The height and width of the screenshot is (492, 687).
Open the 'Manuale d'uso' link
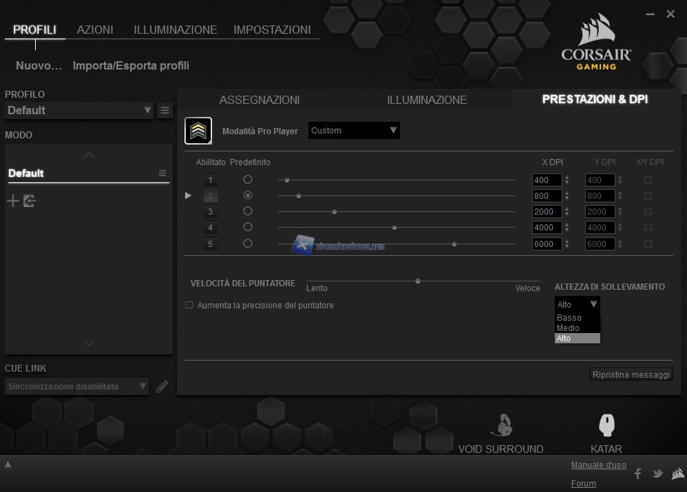coord(598,465)
